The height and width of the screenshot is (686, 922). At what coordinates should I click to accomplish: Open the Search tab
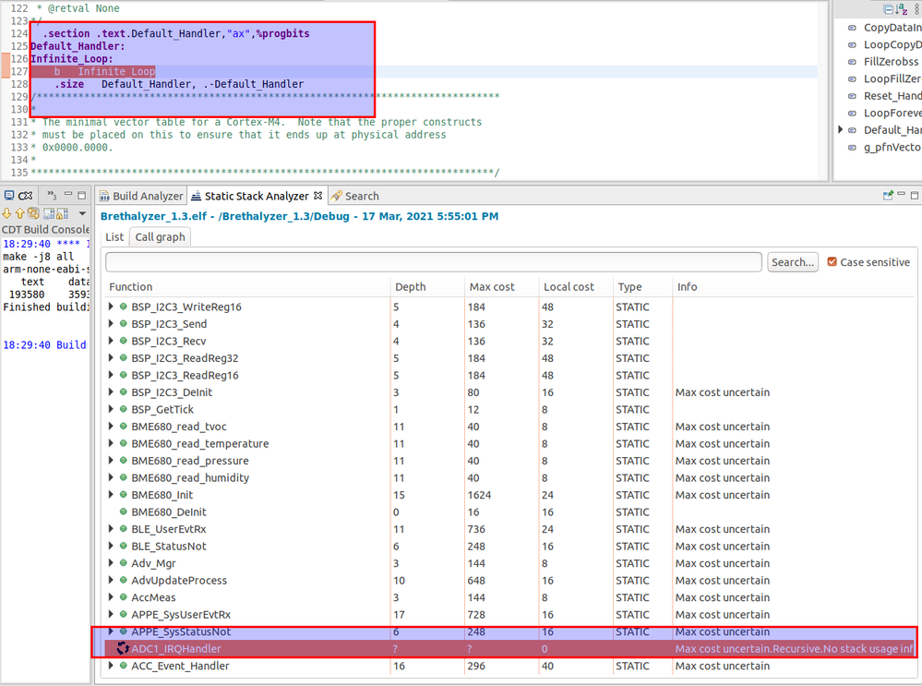(x=355, y=196)
